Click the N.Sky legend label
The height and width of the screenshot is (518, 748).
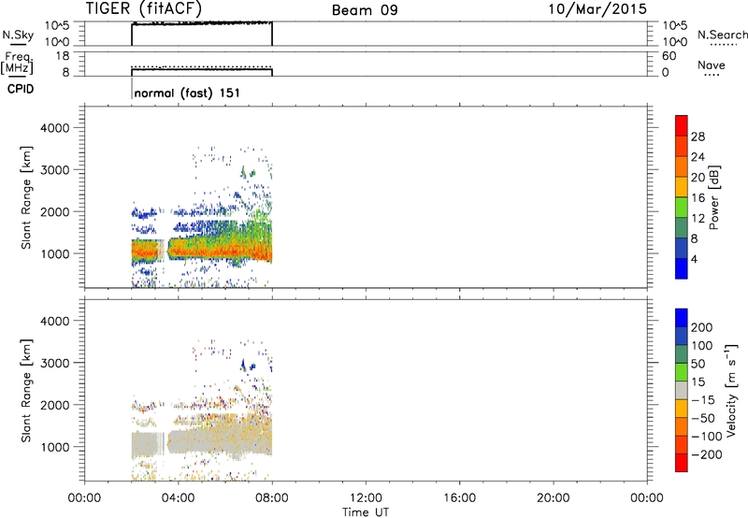click(x=18, y=35)
